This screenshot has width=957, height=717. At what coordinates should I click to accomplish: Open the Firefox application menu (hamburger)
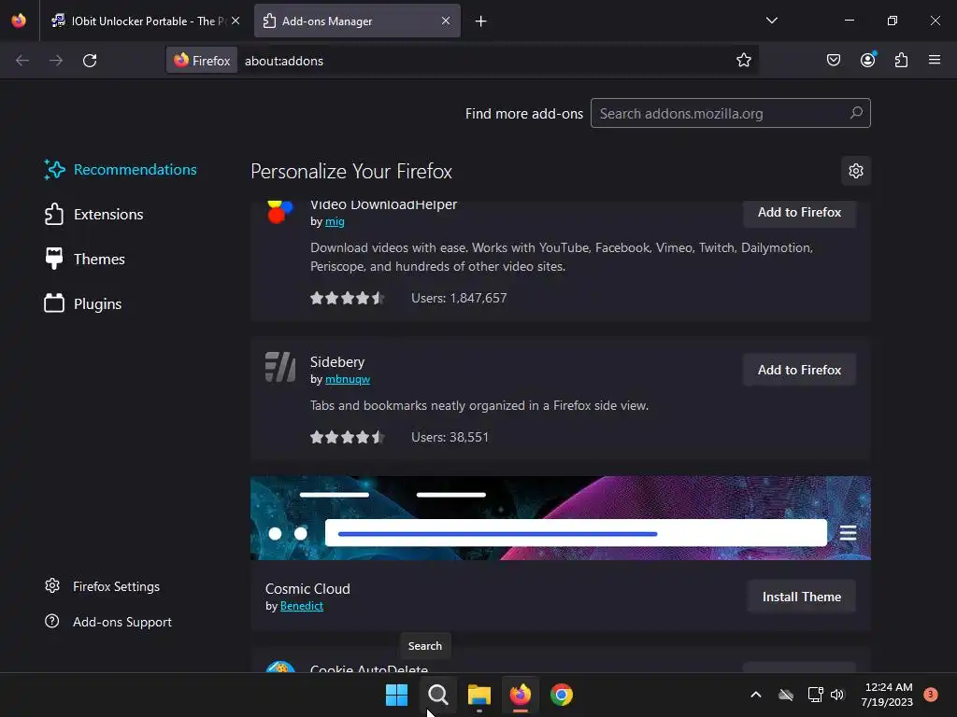[x=935, y=60]
